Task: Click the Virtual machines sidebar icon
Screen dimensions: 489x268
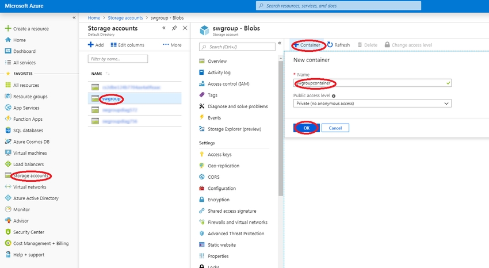Action: pos(8,153)
